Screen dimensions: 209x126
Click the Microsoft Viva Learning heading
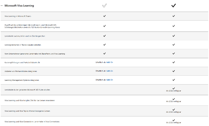click(19, 6)
